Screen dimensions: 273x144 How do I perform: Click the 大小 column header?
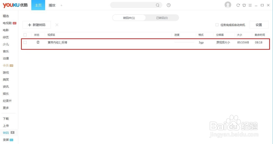click(240, 35)
